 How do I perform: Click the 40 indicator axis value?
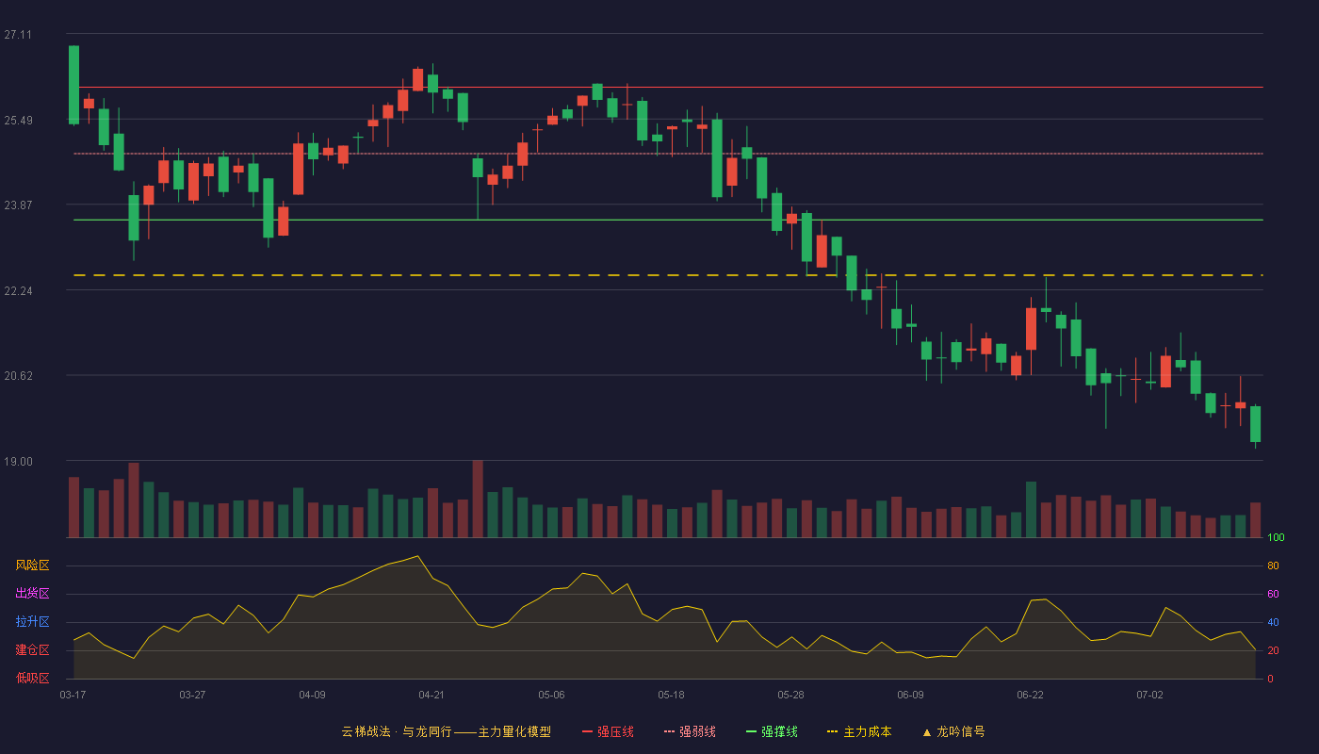point(1273,623)
